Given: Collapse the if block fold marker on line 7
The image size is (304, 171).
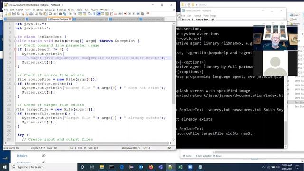Looking at the screenshot, I should click(x=15, y=49).
